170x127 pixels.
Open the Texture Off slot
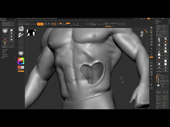pyautogui.click(x=21, y=48)
